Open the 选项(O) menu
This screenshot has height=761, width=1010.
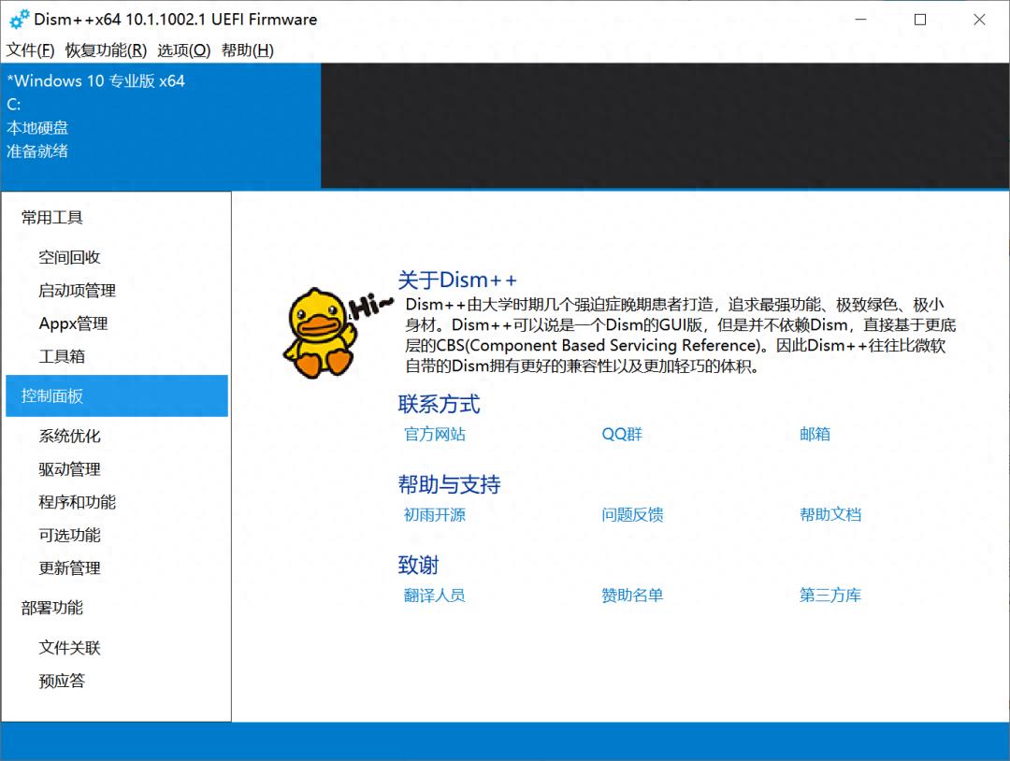point(183,50)
